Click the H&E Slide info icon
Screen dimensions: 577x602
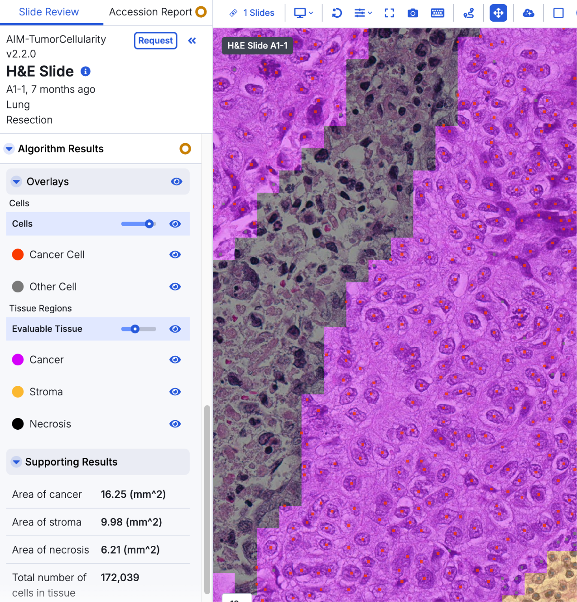coord(86,71)
